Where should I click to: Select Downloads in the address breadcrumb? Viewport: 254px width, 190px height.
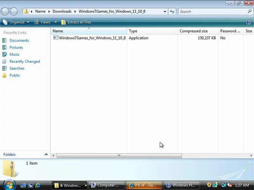(62, 11)
